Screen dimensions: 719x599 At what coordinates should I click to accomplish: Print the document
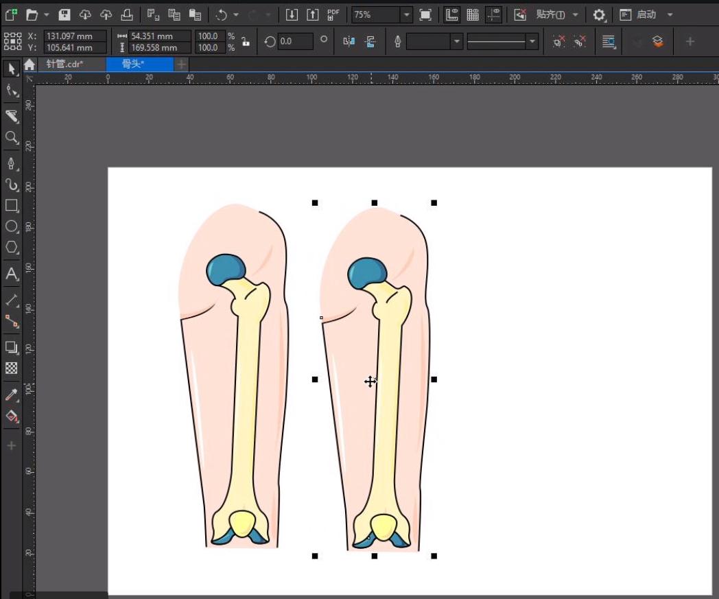click(127, 14)
